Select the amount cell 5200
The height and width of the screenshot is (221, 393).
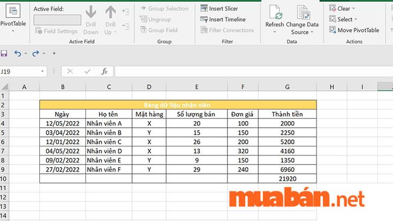pyautogui.click(x=287, y=142)
